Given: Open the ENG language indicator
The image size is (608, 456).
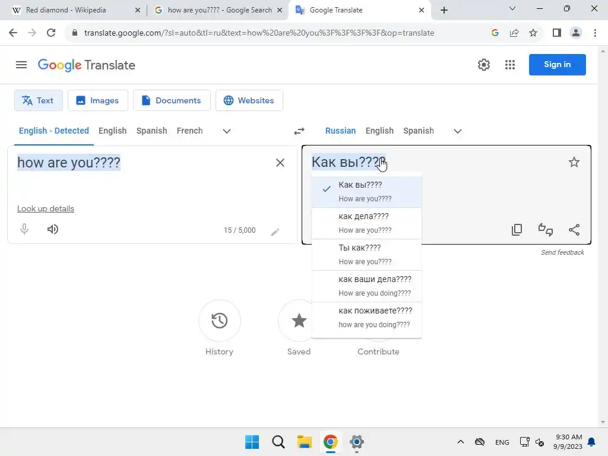Looking at the screenshot, I should (x=502, y=442).
